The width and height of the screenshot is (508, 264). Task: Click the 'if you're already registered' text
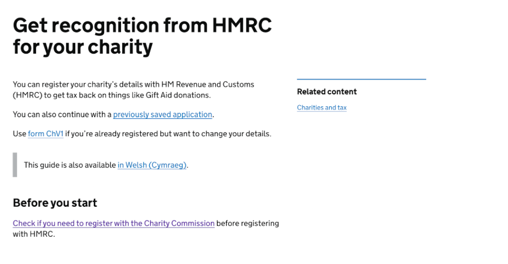point(107,134)
